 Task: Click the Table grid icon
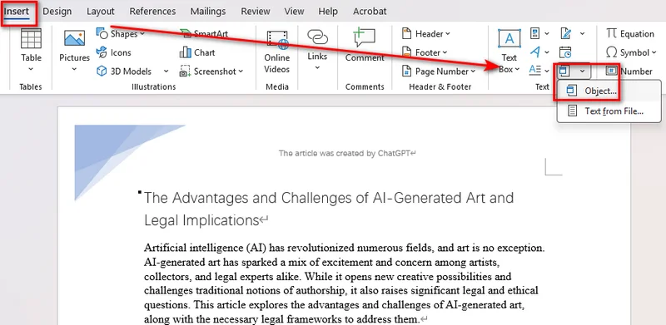click(x=31, y=38)
